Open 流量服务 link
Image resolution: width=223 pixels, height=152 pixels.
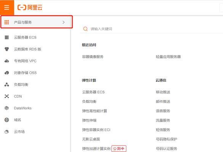(x=163, y=120)
